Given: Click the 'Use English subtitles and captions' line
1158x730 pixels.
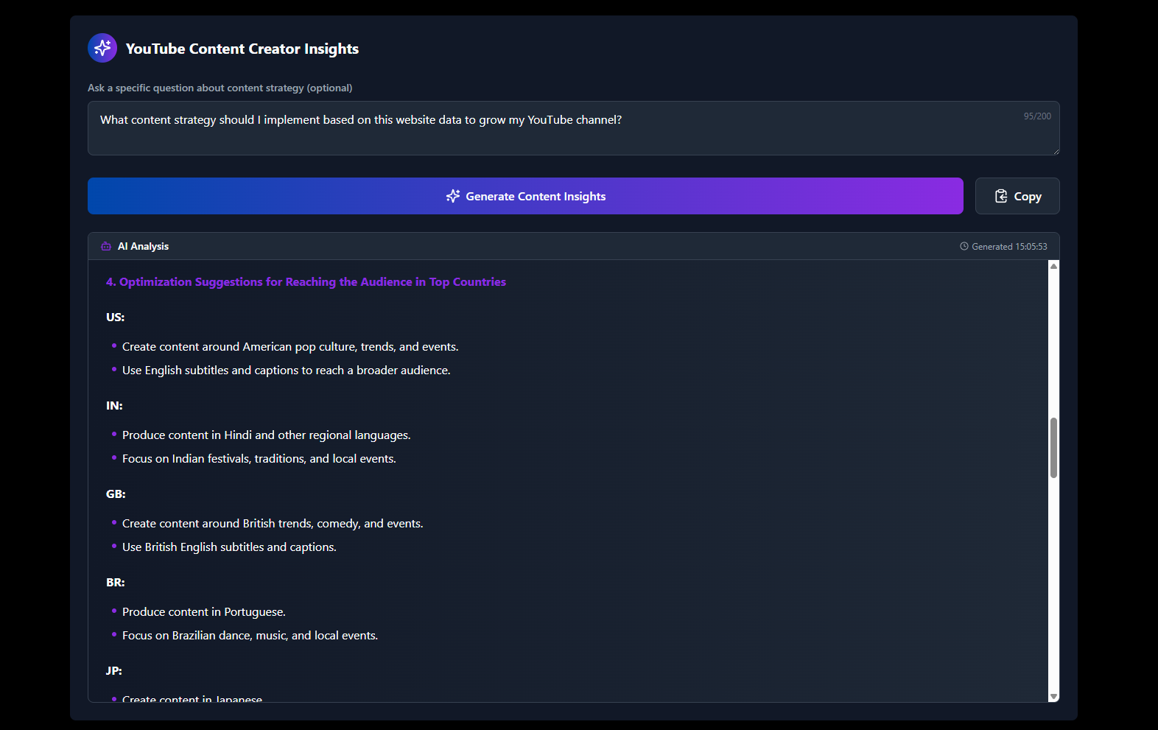Looking at the screenshot, I should pyautogui.click(x=286, y=370).
